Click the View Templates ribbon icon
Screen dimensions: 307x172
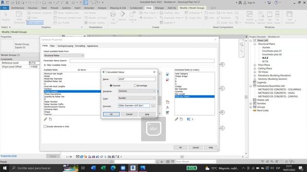[19, 17]
